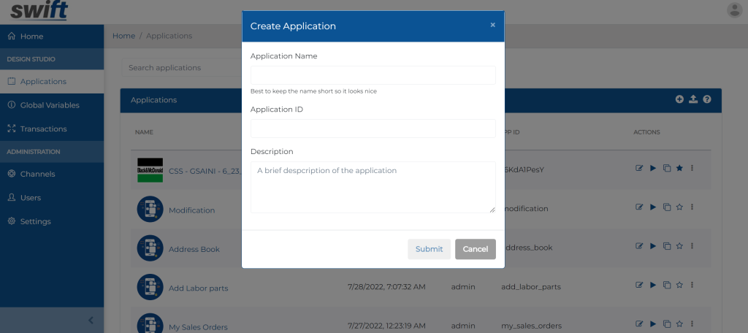Collapse the sidebar with chevron arrow
The width and height of the screenshot is (748, 333).
tap(91, 320)
